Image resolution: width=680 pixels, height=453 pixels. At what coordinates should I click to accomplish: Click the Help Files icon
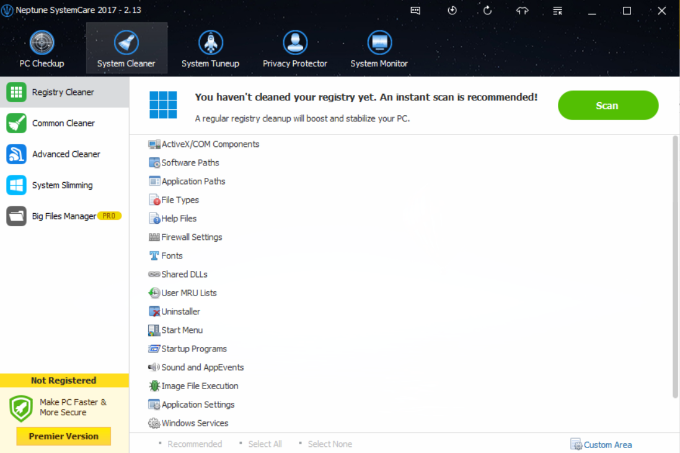(154, 219)
